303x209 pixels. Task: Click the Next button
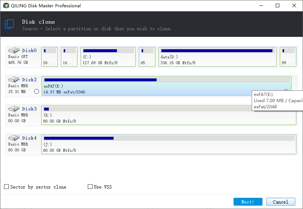pos(248,202)
